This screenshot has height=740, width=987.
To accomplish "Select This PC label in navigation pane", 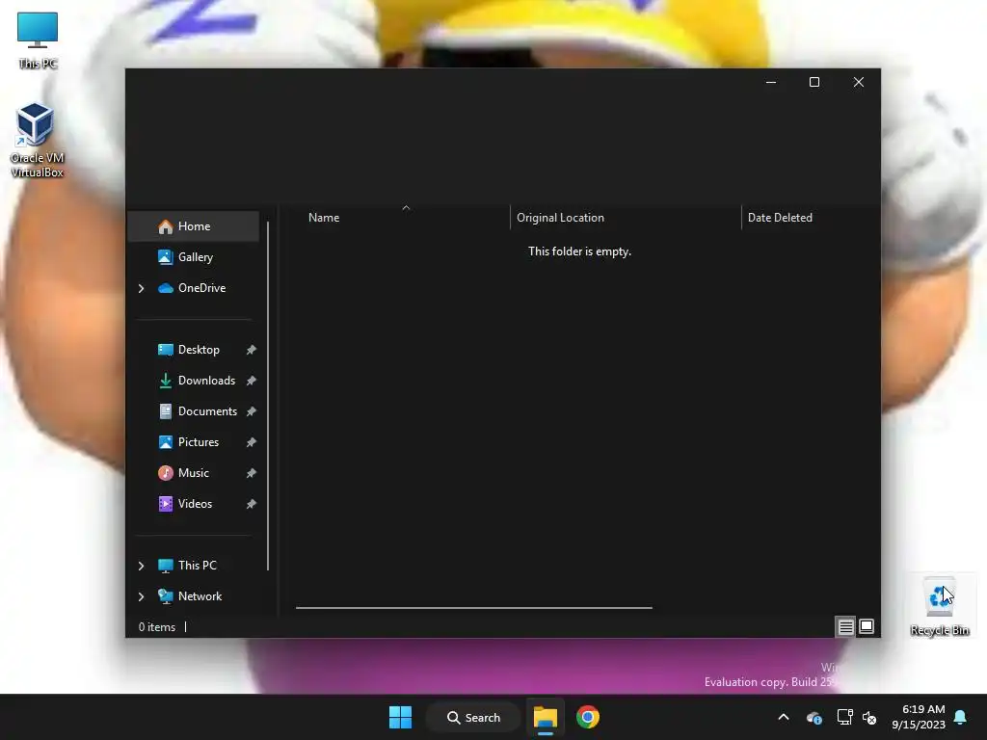I will tap(198, 566).
